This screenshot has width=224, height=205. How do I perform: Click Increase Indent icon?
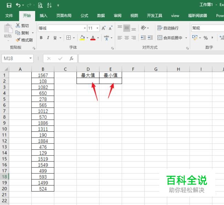tap(150, 38)
